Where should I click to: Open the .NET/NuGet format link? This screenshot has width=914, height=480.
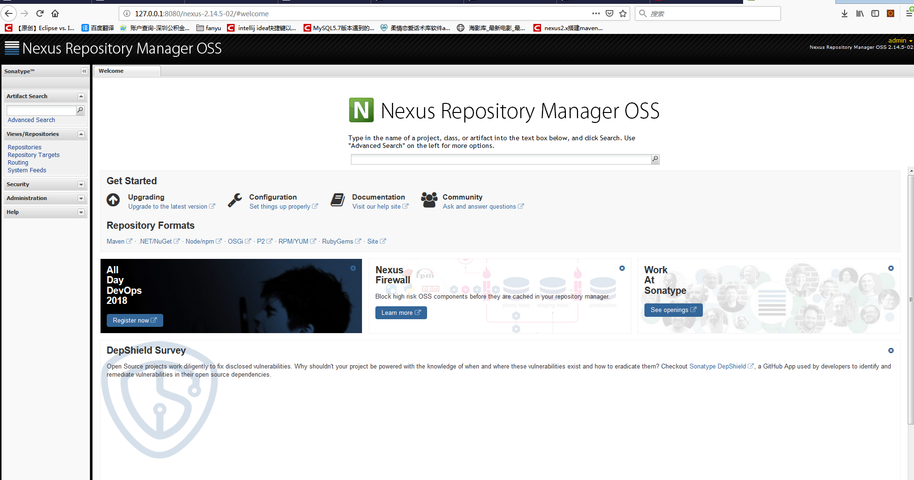tap(159, 242)
